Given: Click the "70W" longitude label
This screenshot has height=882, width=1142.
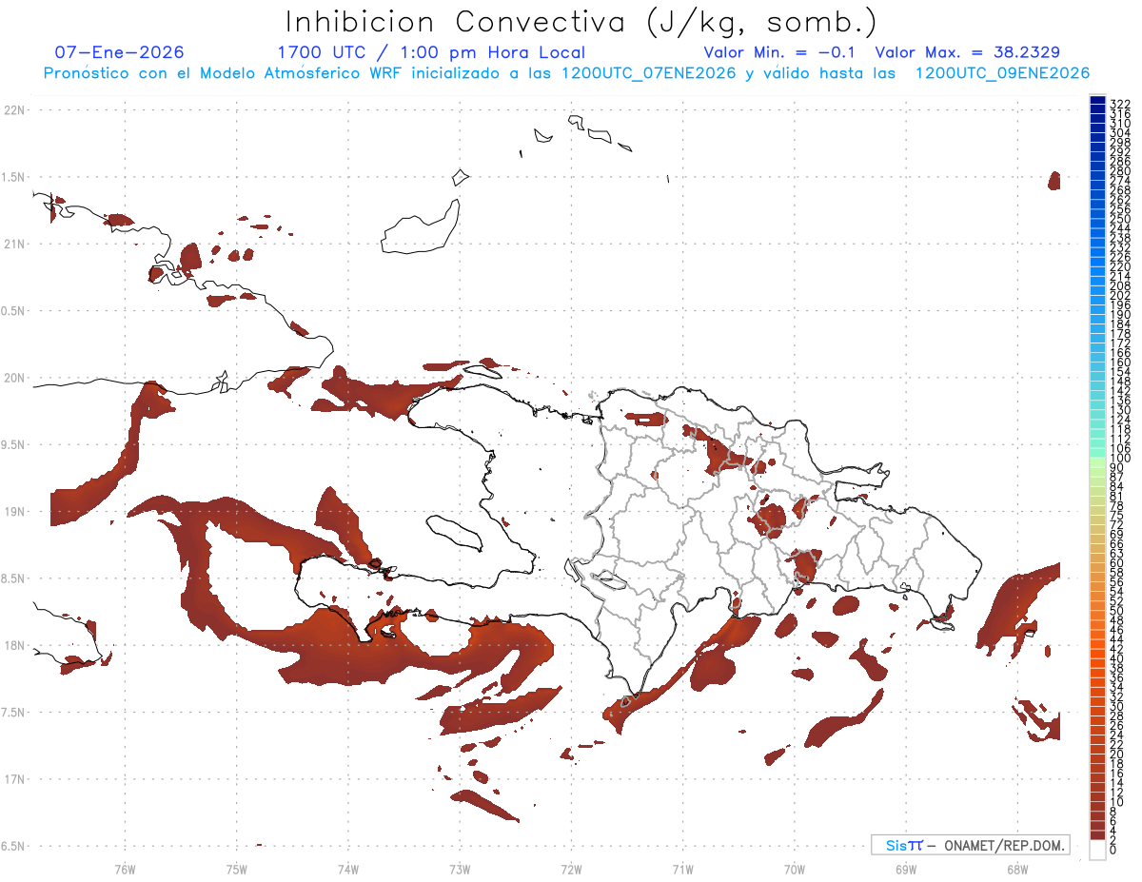Looking at the screenshot, I should click(x=794, y=869).
